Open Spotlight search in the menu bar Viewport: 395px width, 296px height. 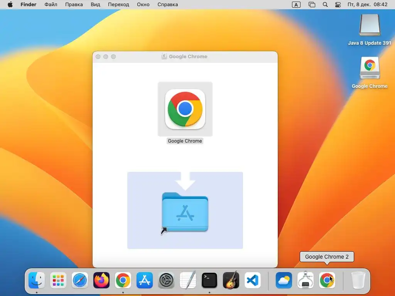(x=325, y=5)
